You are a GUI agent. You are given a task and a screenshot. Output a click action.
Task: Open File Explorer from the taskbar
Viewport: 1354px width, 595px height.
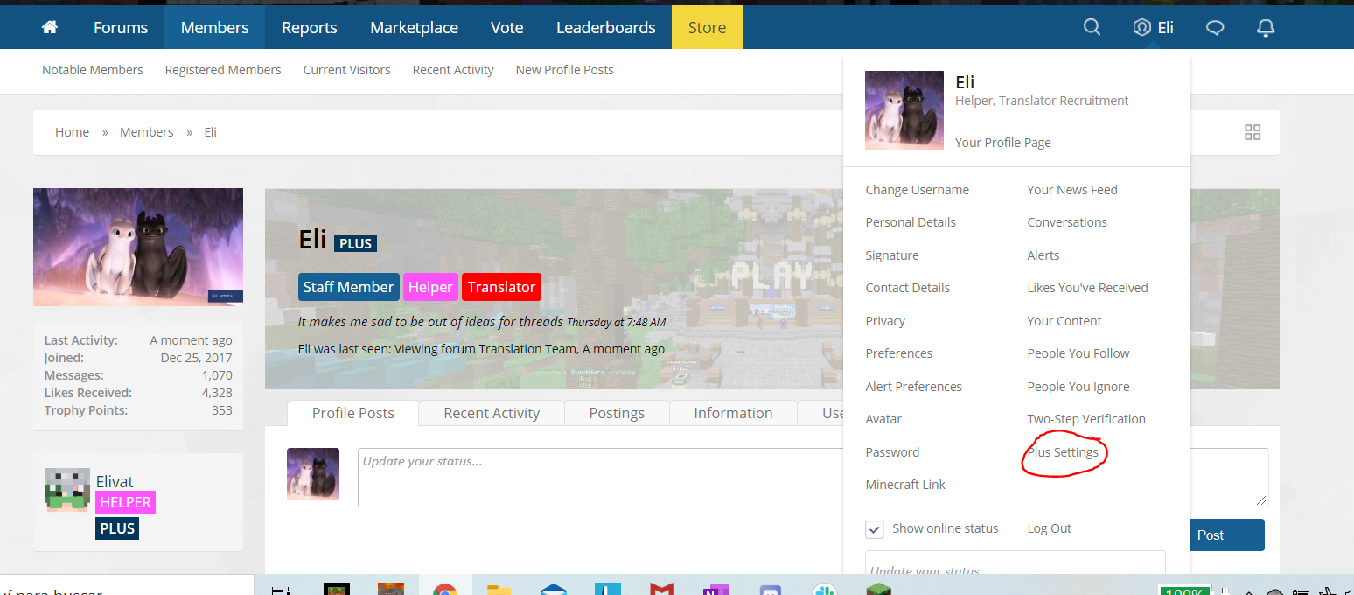499,589
